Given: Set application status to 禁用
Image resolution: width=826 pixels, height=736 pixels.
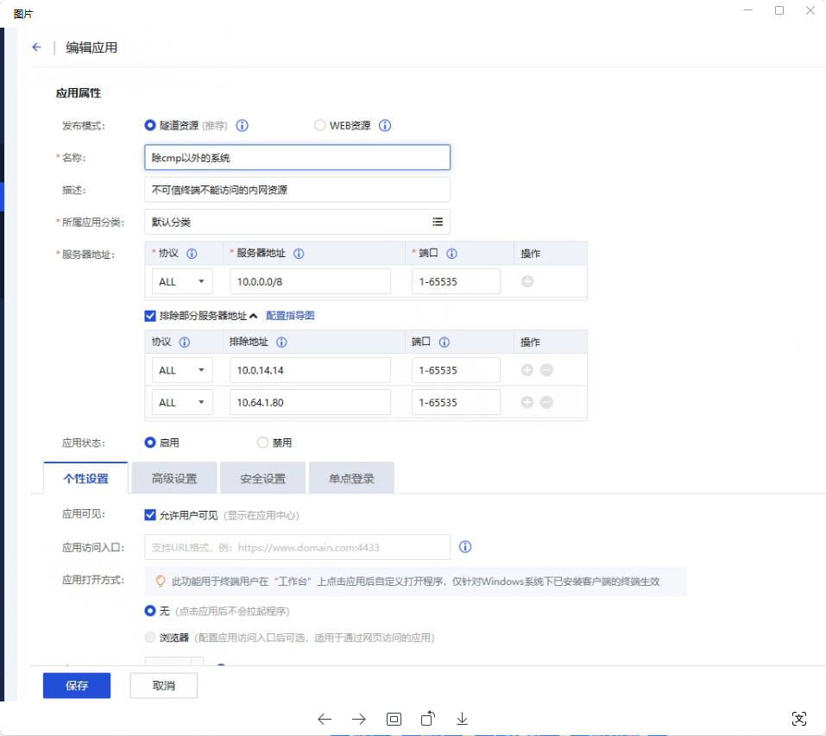Looking at the screenshot, I should (263, 443).
